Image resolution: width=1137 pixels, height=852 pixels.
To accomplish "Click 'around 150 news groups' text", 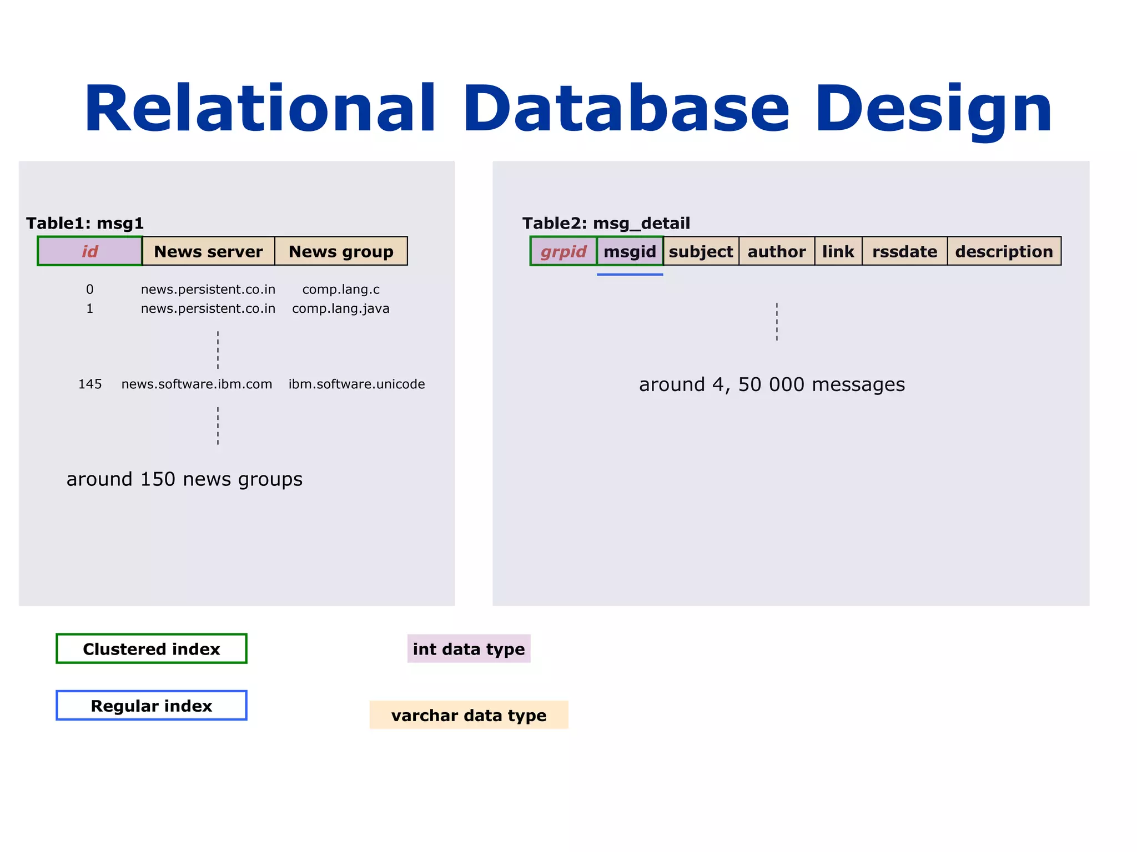I will [184, 479].
